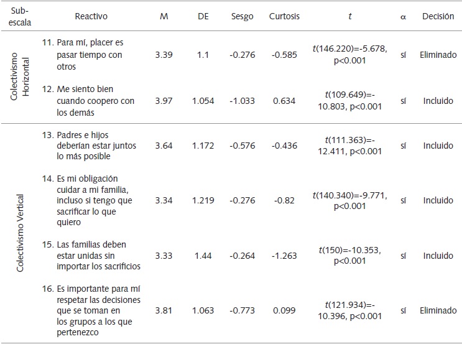This screenshot has height=344, width=462.
Task: Select the mean value 3.97
Action: (x=164, y=101)
